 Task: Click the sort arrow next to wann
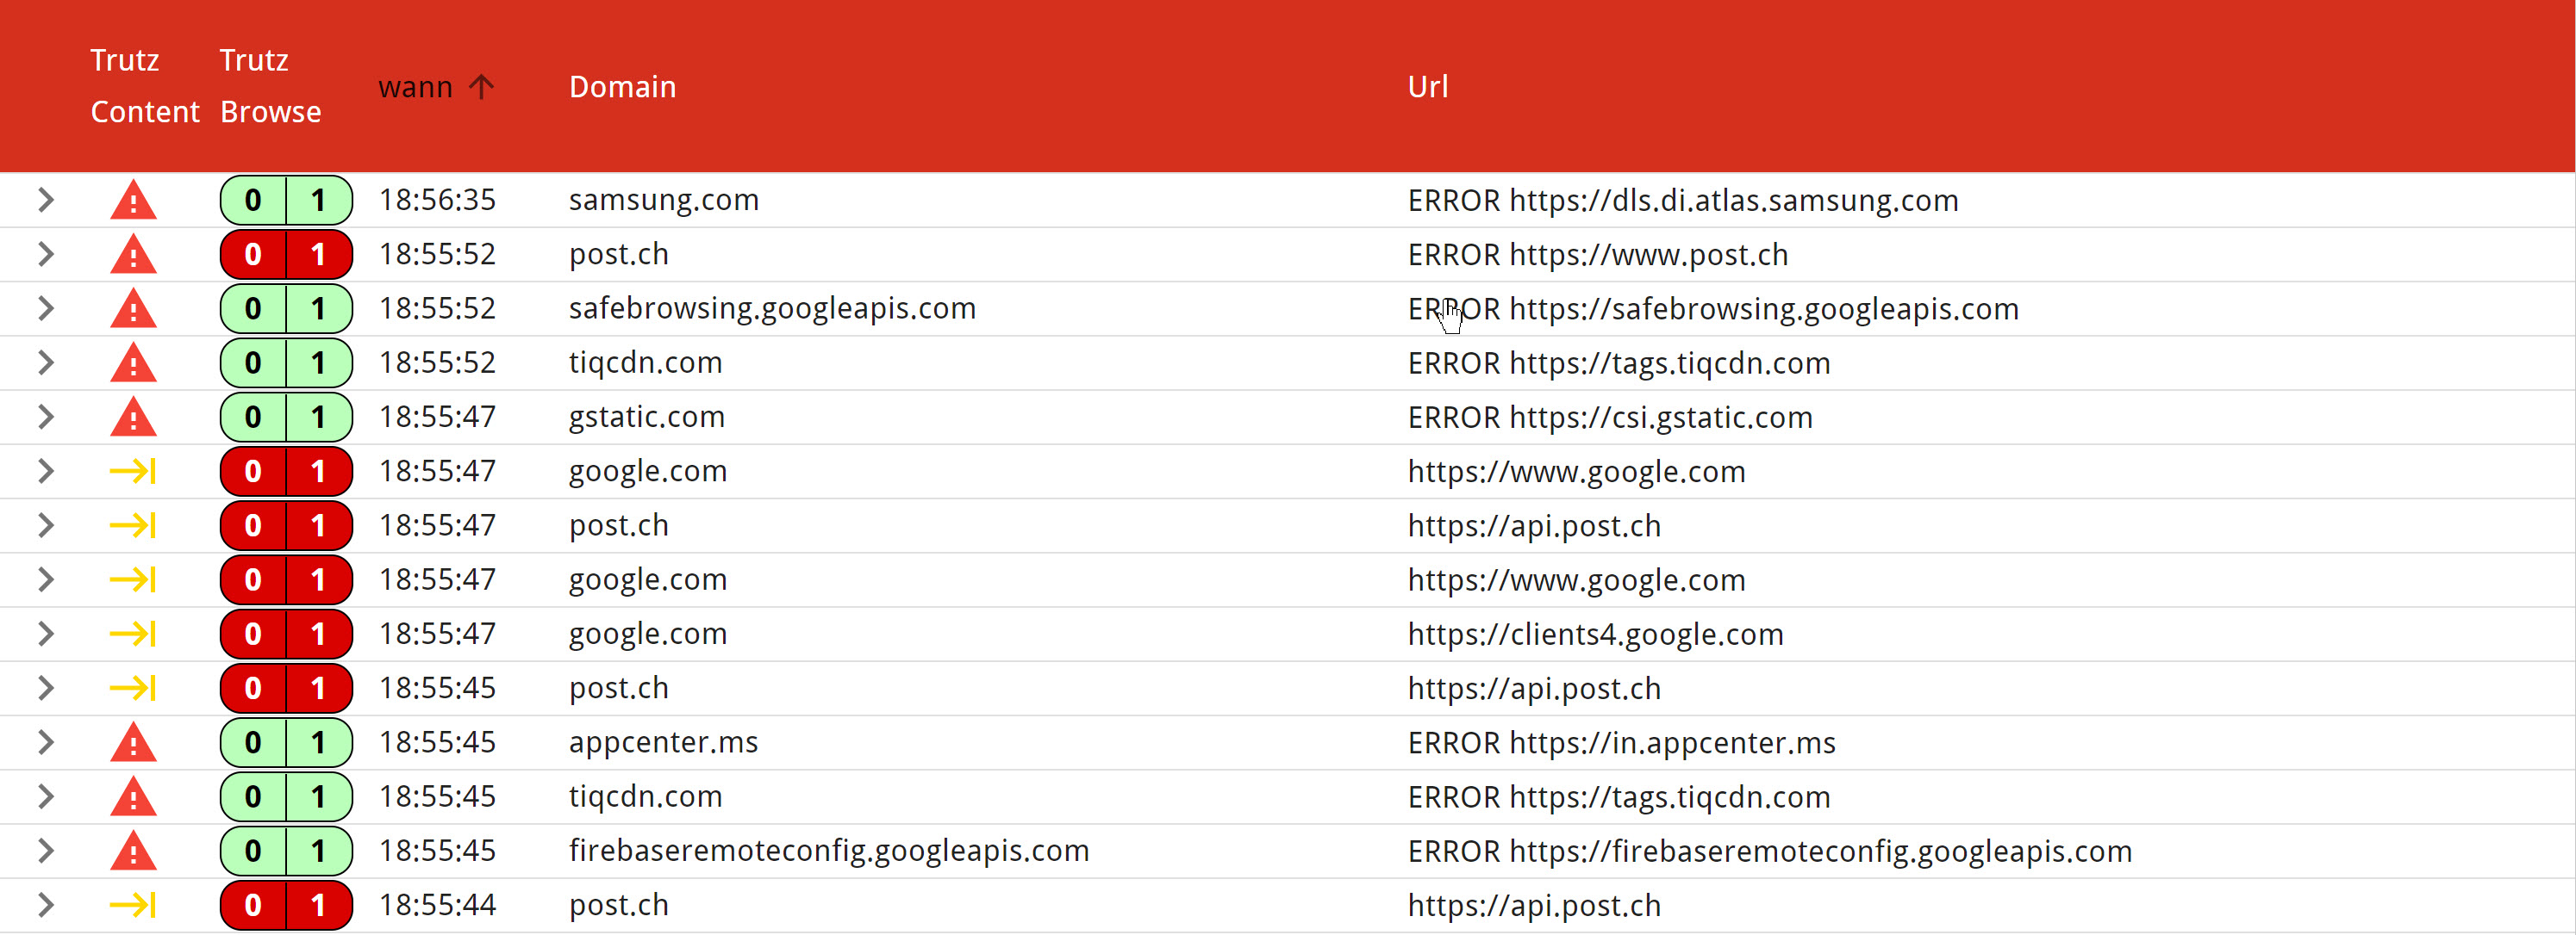pos(481,87)
